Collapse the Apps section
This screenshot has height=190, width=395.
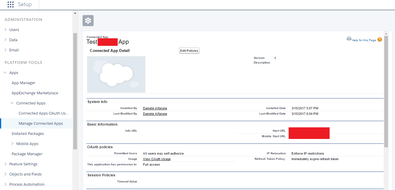point(6,73)
